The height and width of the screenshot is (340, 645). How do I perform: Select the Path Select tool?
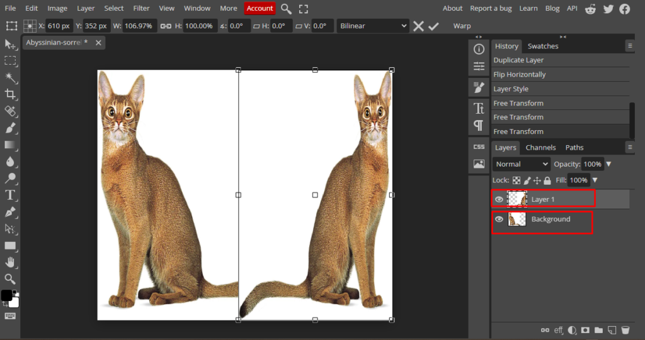tap(10, 229)
